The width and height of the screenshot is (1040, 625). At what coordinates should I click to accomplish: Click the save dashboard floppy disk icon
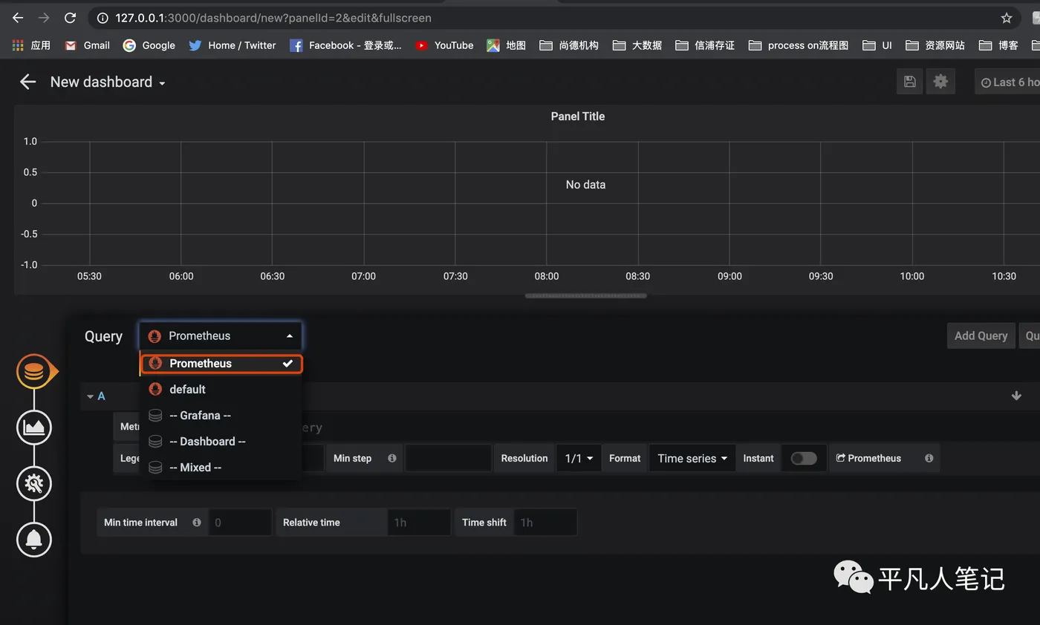coord(909,82)
